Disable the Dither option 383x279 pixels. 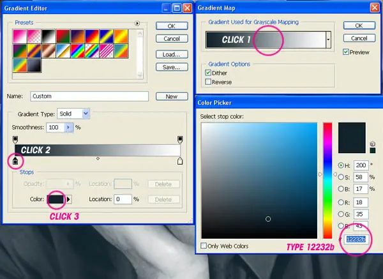[x=208, y=73]
